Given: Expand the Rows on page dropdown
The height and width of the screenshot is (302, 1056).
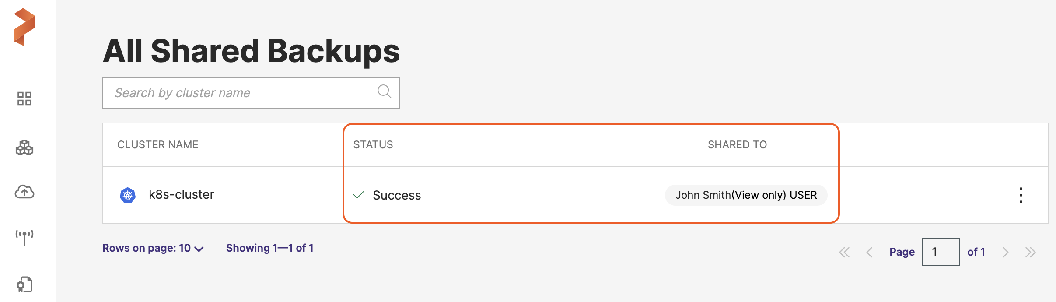Looking at the screenshot, I should [153, 248].
